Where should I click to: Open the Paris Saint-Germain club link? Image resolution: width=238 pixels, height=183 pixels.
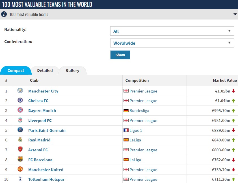coord(47,130)
